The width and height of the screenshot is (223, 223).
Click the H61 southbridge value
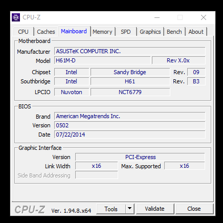[x=130, y=81]
